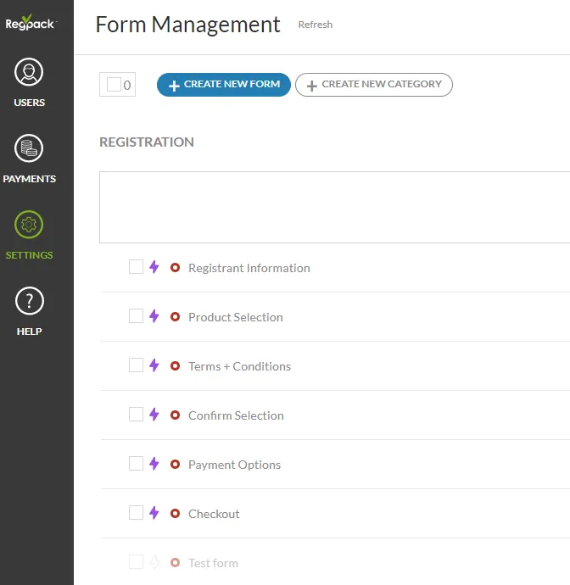
Task: Open the Test form entry
Action: (x=213, y=563)
